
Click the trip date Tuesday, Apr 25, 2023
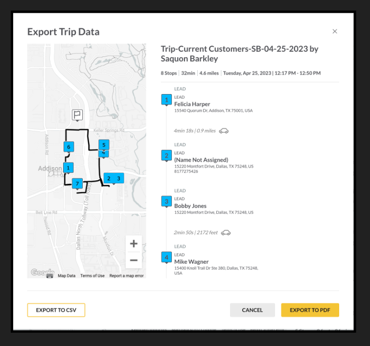click(247, 73)
